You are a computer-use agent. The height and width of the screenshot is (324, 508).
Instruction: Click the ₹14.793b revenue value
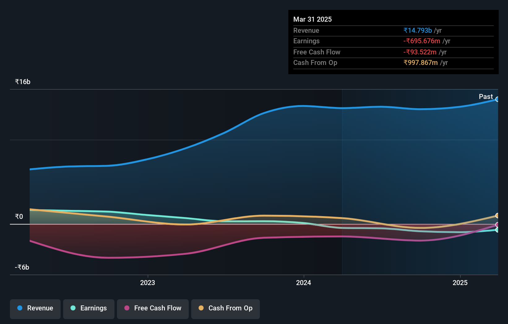[418, 30]
